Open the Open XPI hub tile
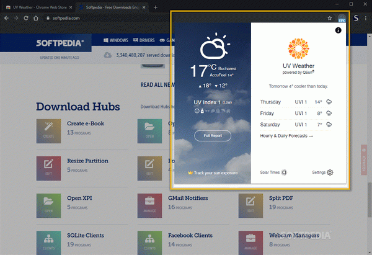 tap(48, 205)
